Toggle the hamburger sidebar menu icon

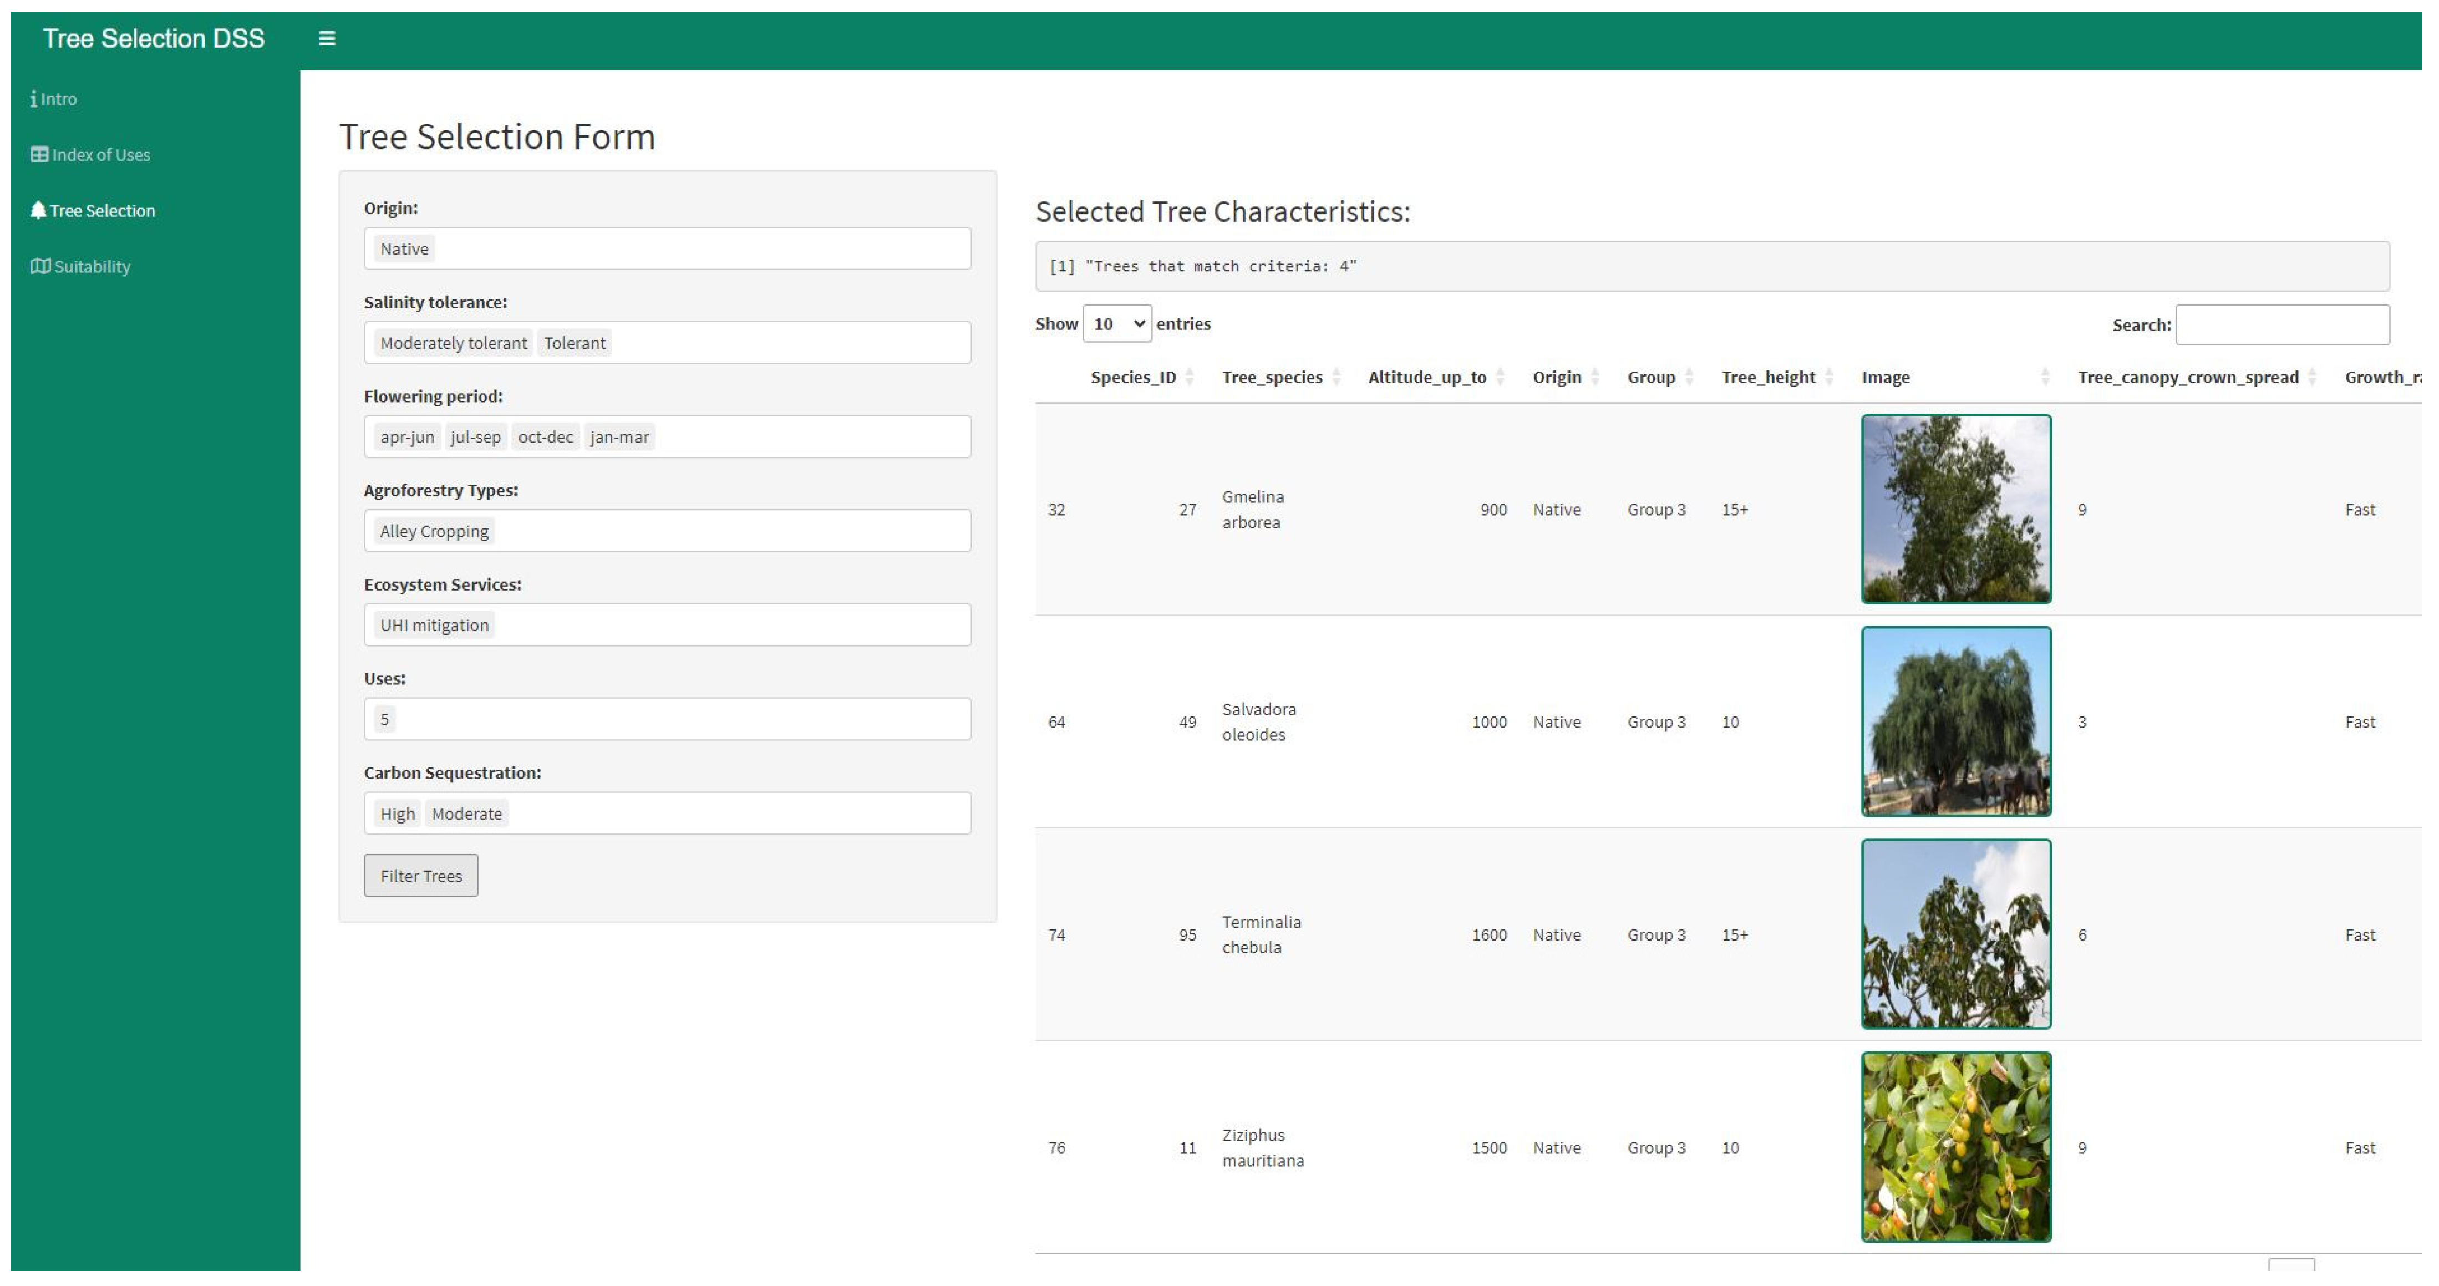click(x=327, y=39)
